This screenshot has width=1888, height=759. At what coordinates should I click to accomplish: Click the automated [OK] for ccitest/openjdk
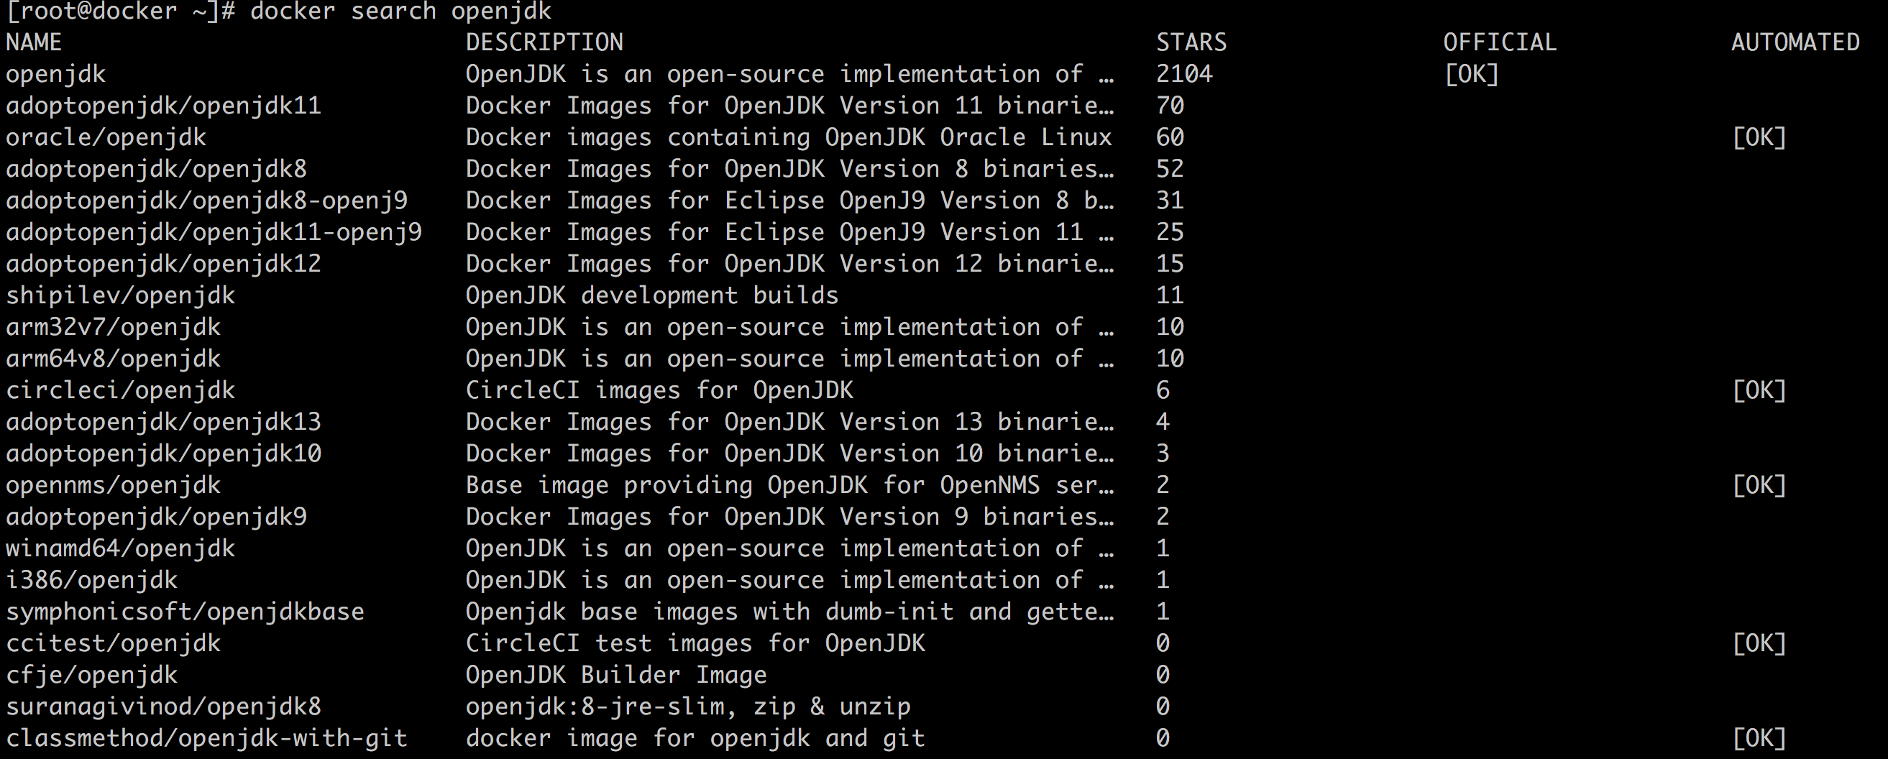[1759, 643]
